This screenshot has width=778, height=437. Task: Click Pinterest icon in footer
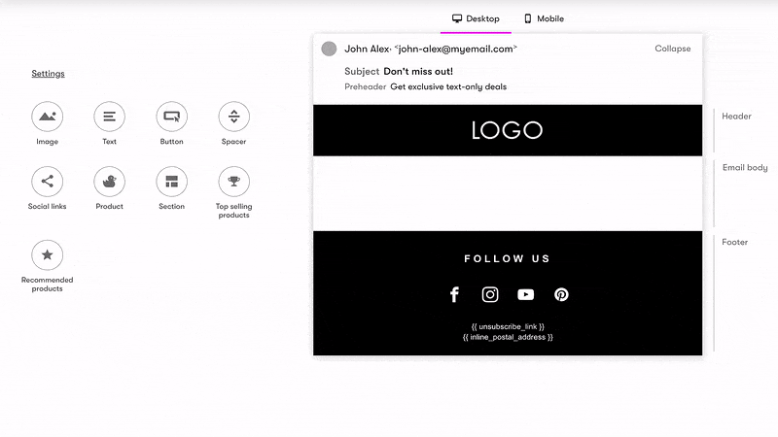click(561, 294)
